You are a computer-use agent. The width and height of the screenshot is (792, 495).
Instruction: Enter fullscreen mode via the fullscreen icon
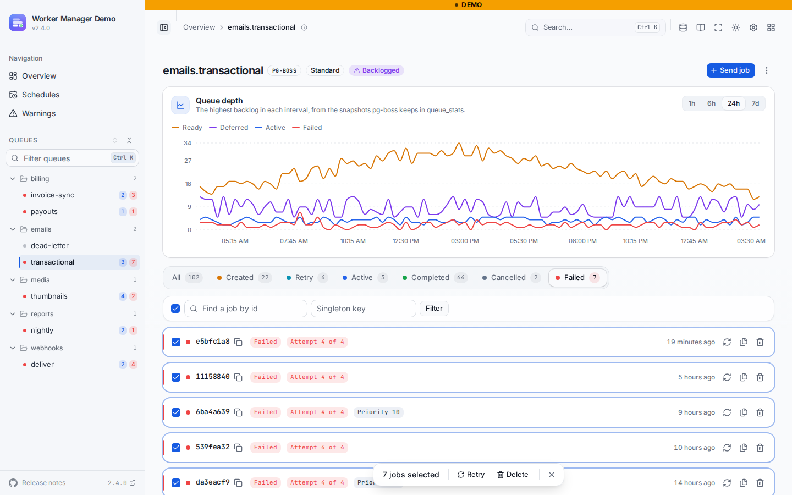pyautogui.click(x=718, y=28)
